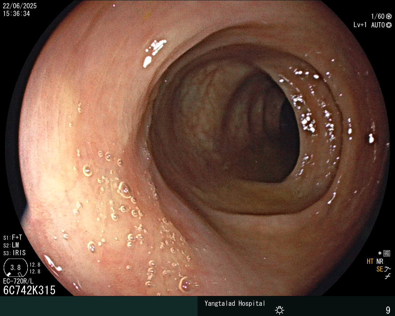Click the shutter speed fan icon
The height and width of the screenshot is (316, 395).
click(389, 16)
